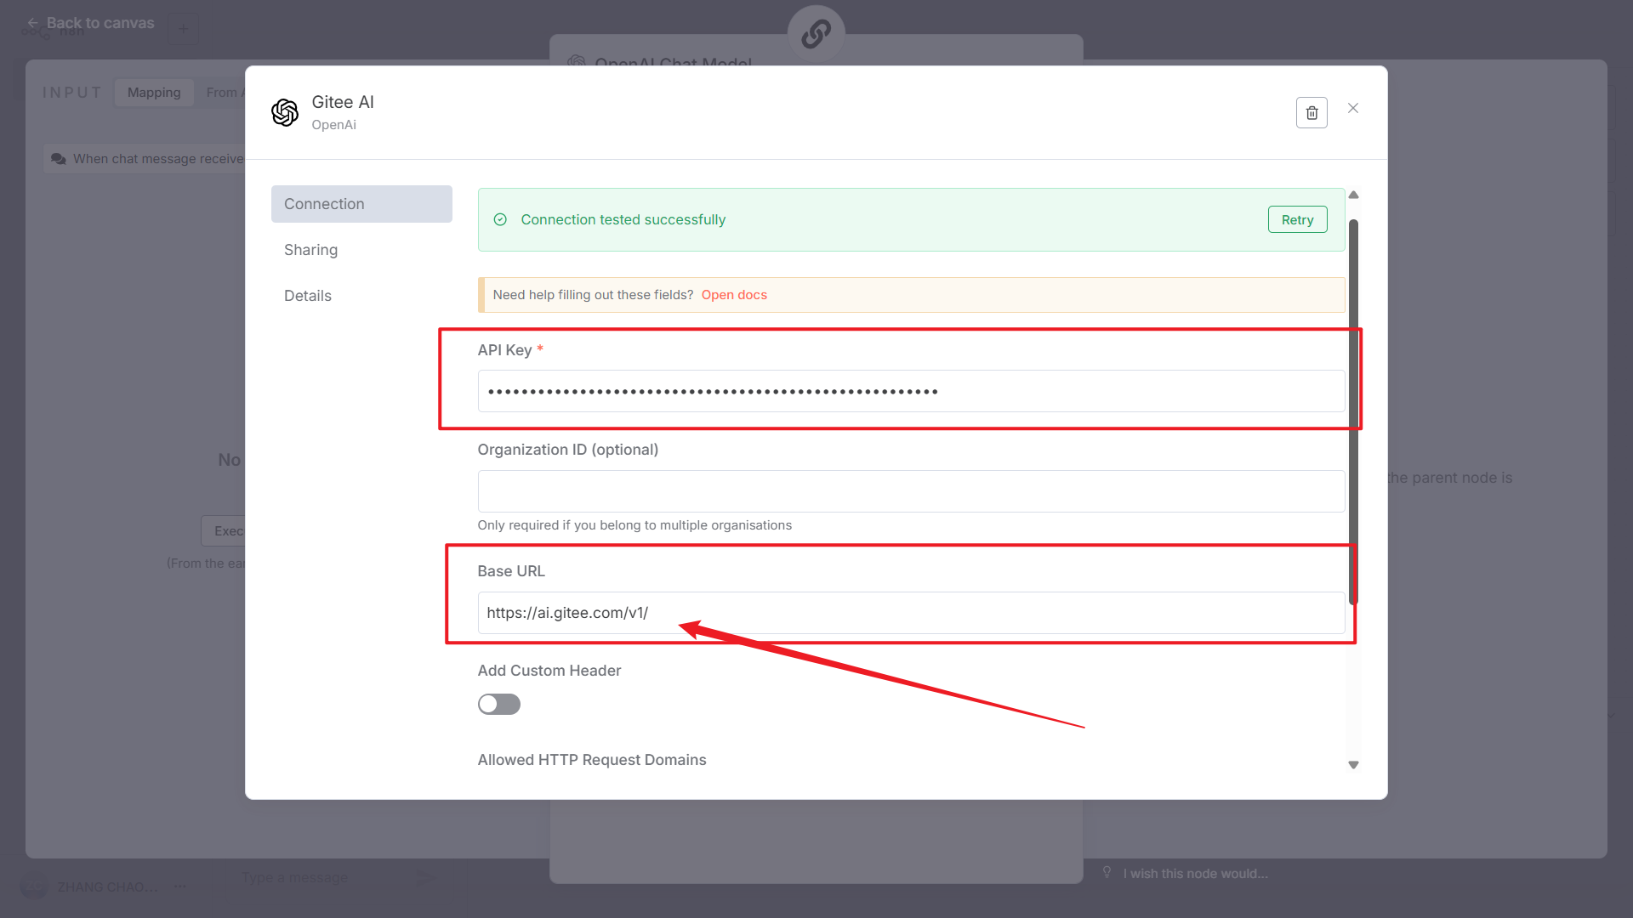Click the chat bubble icon on When chat message received

coord(58,158)
